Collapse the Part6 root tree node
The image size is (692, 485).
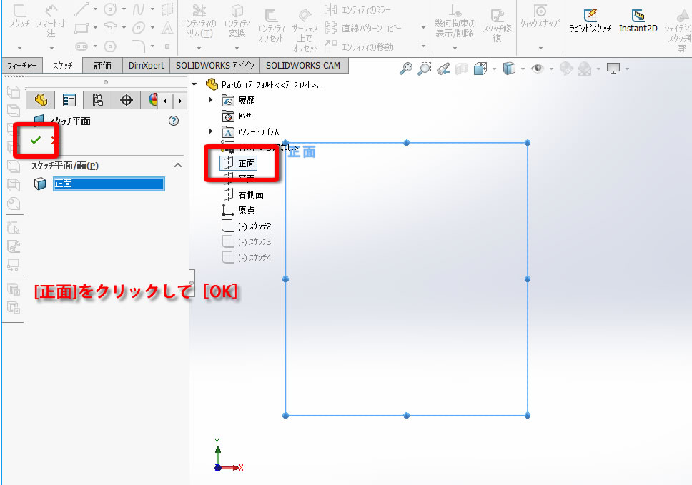(x=194, y=84)
